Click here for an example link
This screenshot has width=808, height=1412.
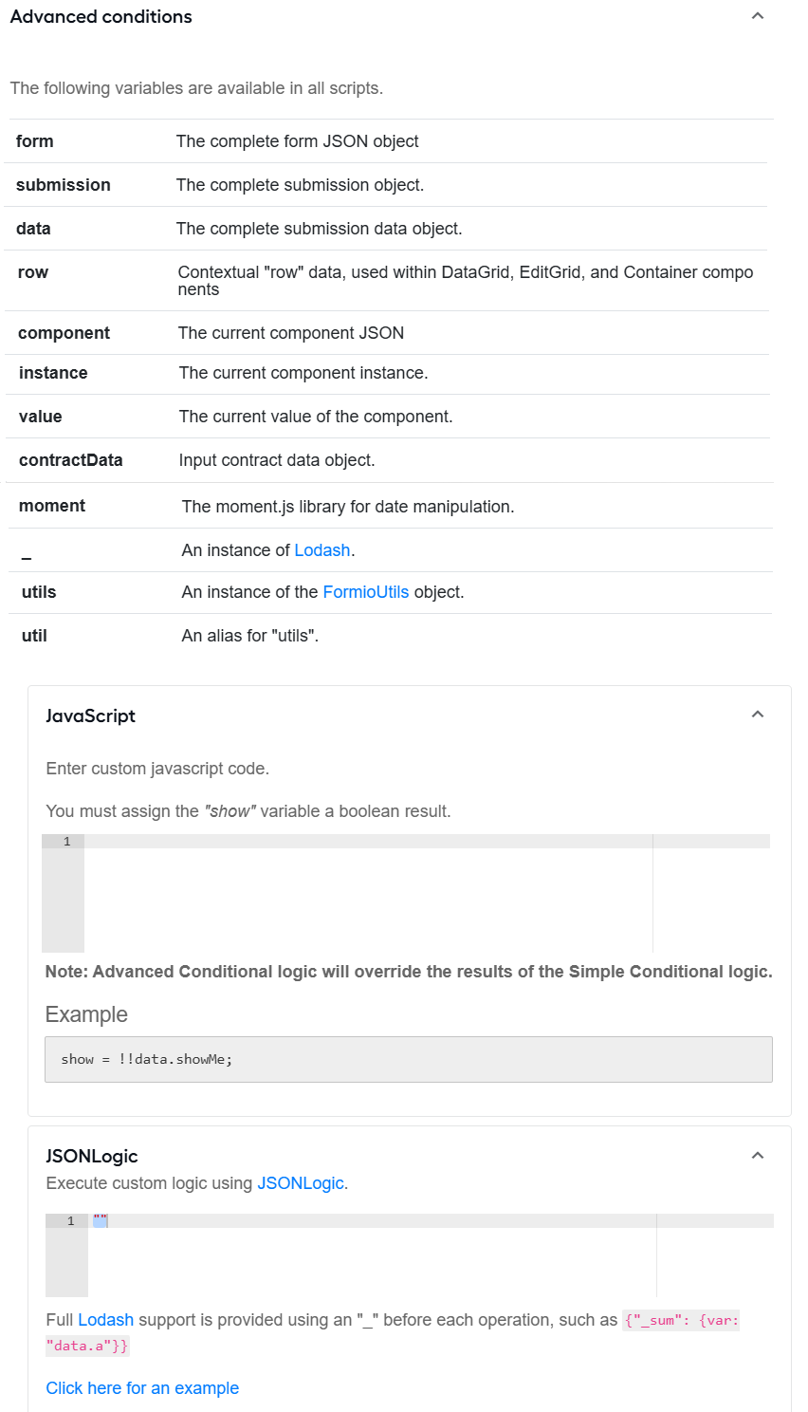tap(142, 1388)
